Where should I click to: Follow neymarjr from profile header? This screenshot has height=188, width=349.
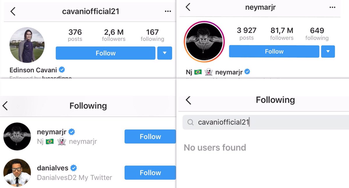[274, 52]
